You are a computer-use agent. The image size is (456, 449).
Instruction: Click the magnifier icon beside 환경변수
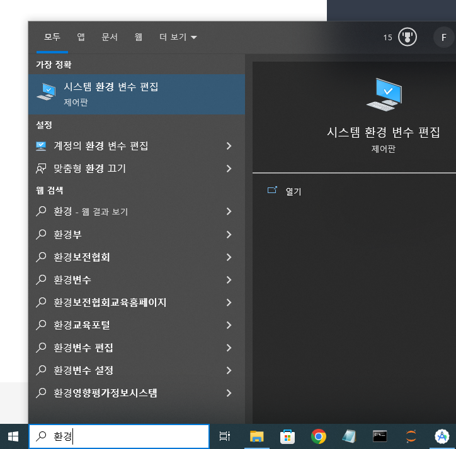tap(41, 280)
